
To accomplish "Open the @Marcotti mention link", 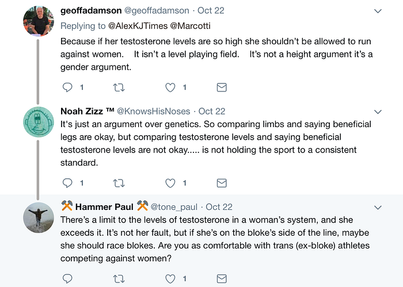I will pyautogui.click(x=190, y=26).
